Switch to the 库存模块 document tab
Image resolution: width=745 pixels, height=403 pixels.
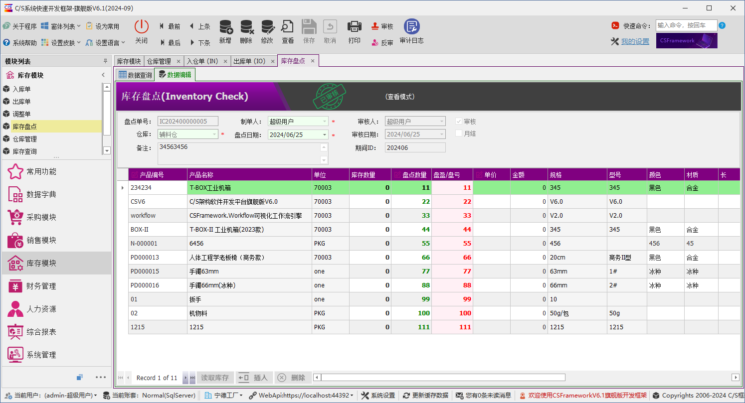point(129,61)
